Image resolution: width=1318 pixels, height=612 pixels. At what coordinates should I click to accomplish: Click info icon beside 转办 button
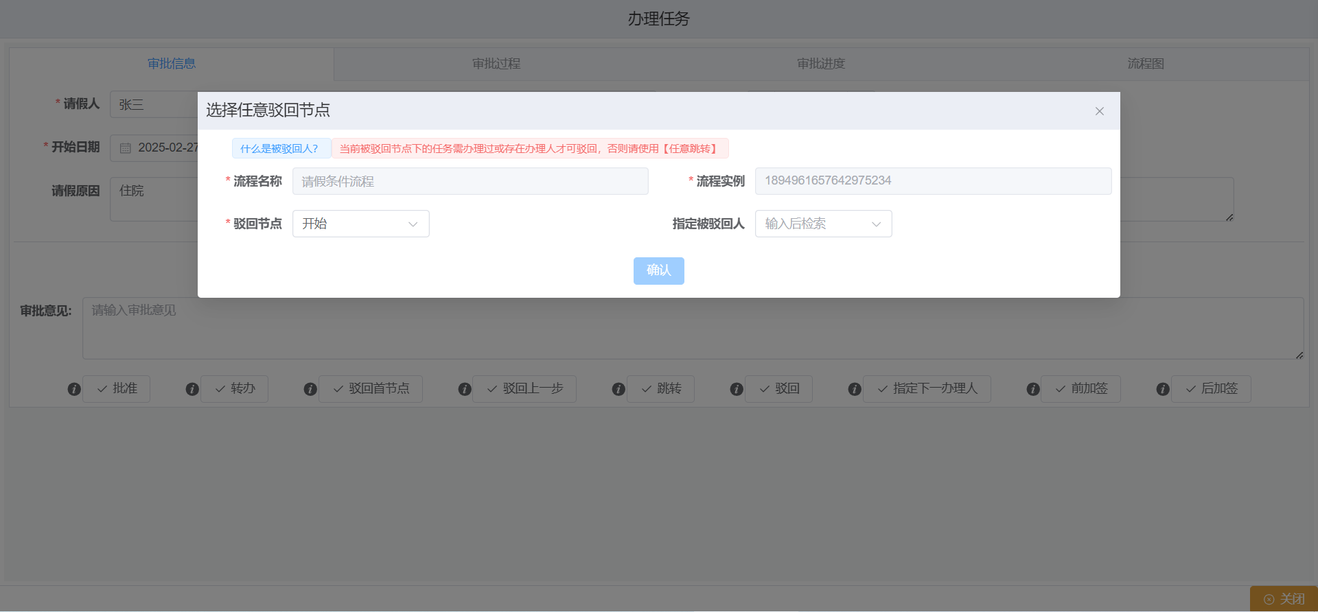click(192, 389)
